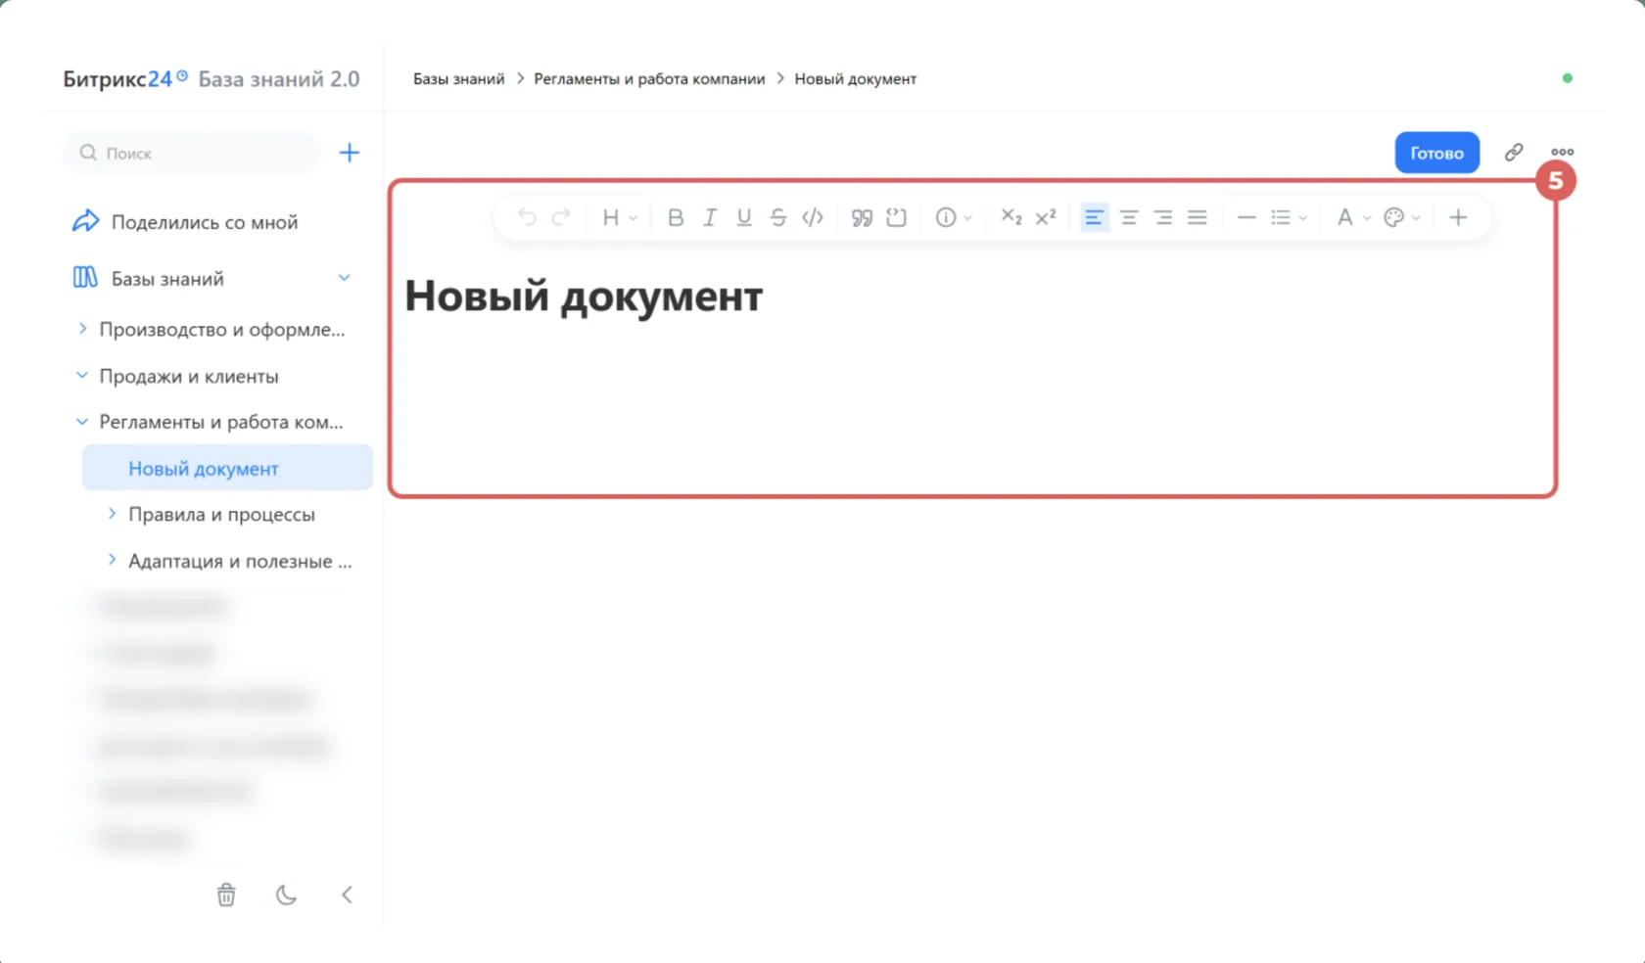Image resolution: width=1645 pixels, height=963 pixels.
Task: Open the list type dropdown
Action: coord(1289,217)
